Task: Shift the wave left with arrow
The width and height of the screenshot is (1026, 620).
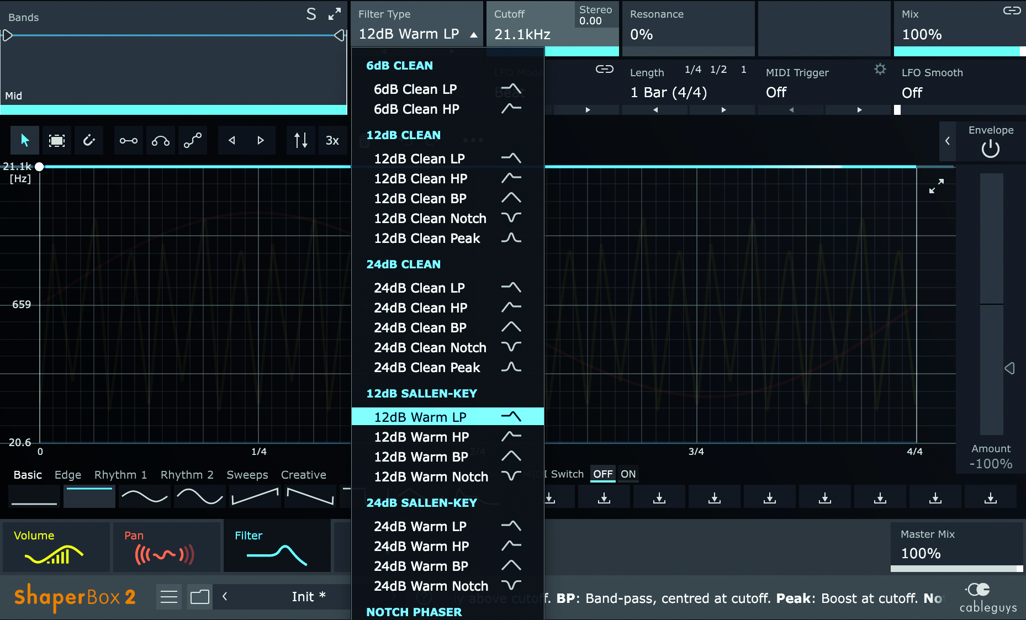Action: (x=232, y=140)
